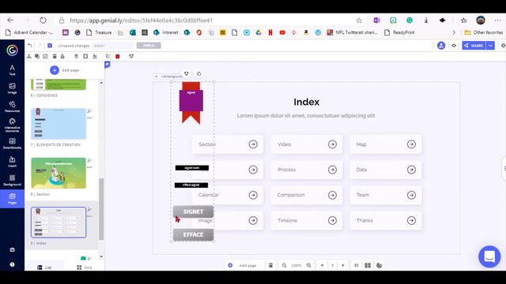This screenshot has width=506, height=284.
Task: Click bottom bar Add page button
Action: (x=243, y=265)
